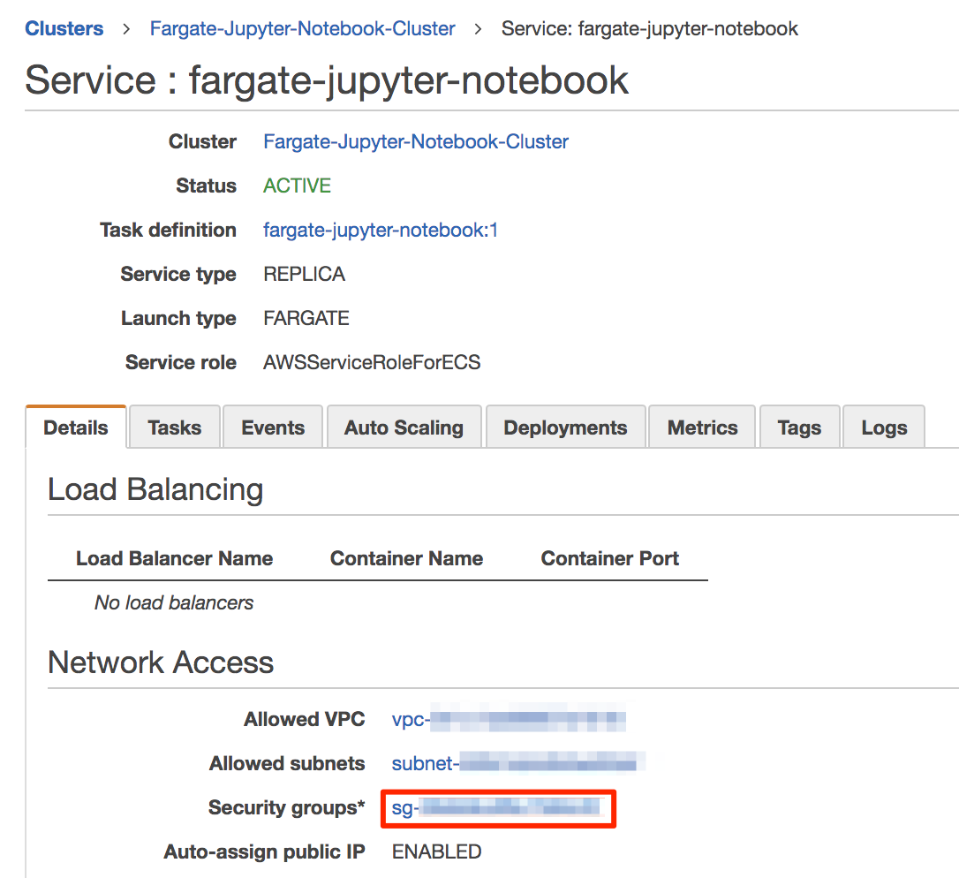The height and width of the screenshot is (878, 959).
Task: Select the Details tab
Action: coord(76,427)
